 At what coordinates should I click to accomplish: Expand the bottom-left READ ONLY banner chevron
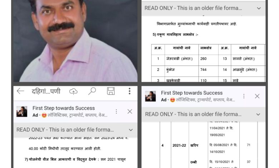(x=131, y=130)
